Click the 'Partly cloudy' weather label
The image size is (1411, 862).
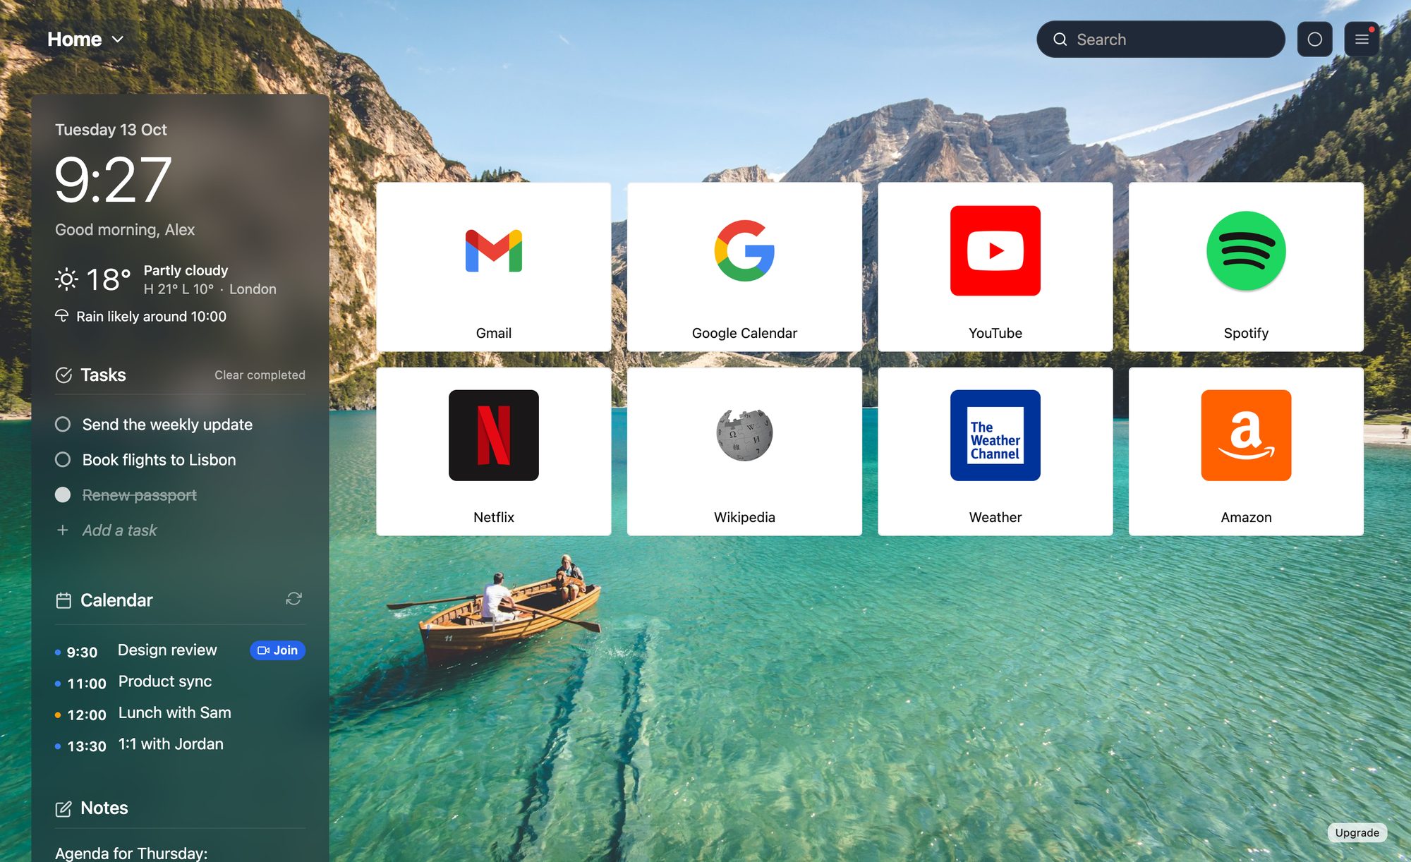click(x=186, y=270)
